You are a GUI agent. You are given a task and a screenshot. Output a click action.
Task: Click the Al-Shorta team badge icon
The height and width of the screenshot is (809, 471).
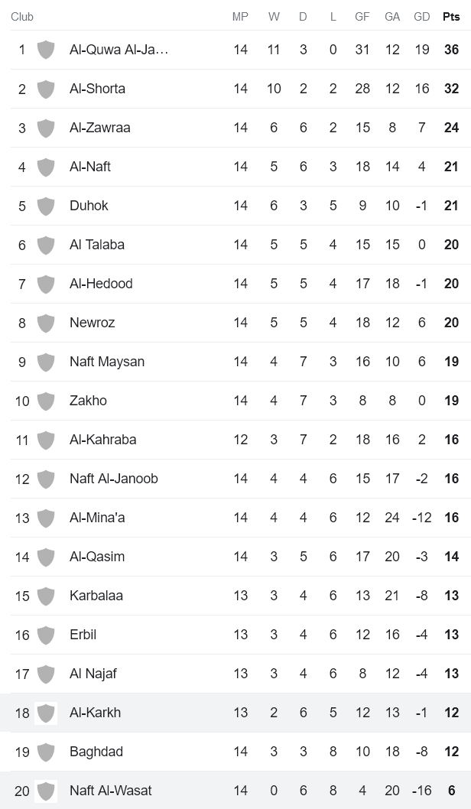pos(46,89)
